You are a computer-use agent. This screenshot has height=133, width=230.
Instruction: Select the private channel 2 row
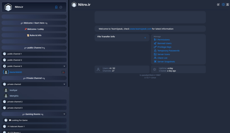pyautogui.click(x=34, y=102)
